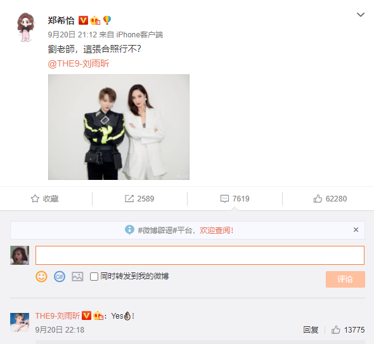374x344 pixels.
Task: Submit with the orange 评论 button
Action: tap(345, 279)
